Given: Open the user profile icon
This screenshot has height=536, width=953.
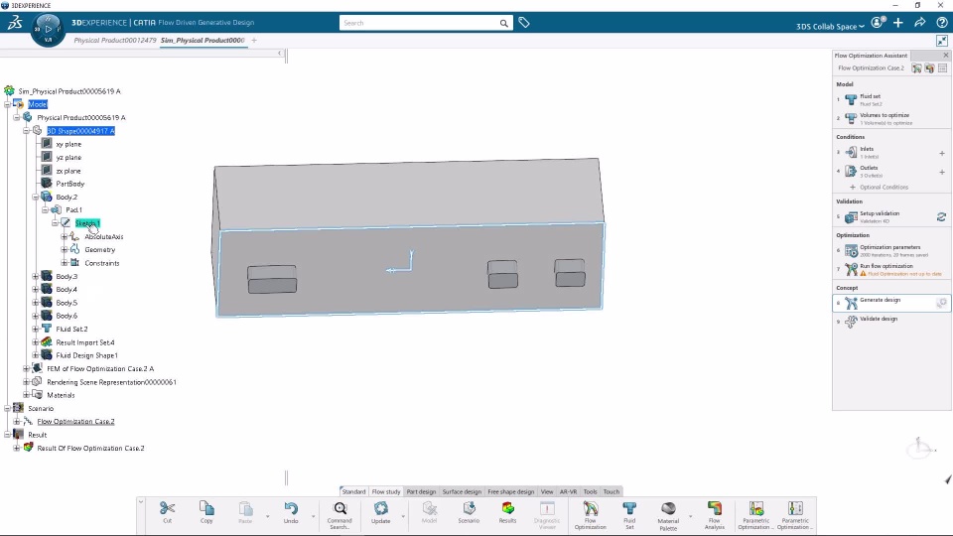Looking at the screenshot, I should pos(877,23).
